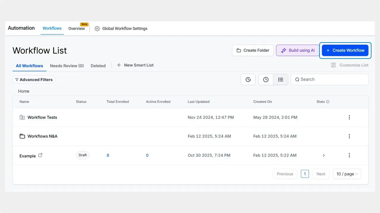
Task: Open the Global Workflow Settings gear
Action: 97,28
